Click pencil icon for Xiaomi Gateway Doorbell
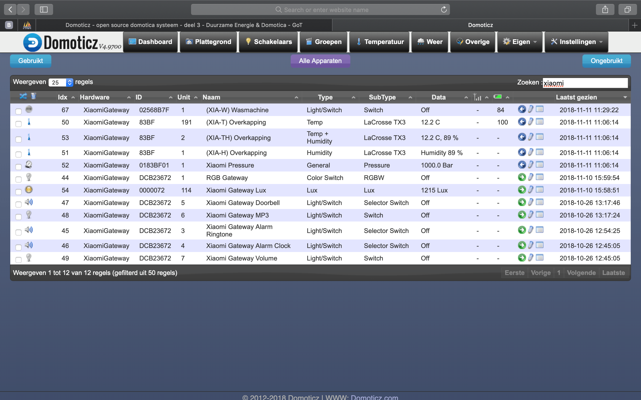 (x=530, y=202)
